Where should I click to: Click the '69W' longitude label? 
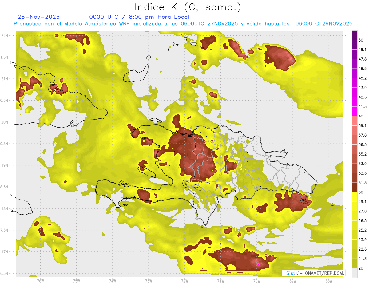click(x=293, y=281)
